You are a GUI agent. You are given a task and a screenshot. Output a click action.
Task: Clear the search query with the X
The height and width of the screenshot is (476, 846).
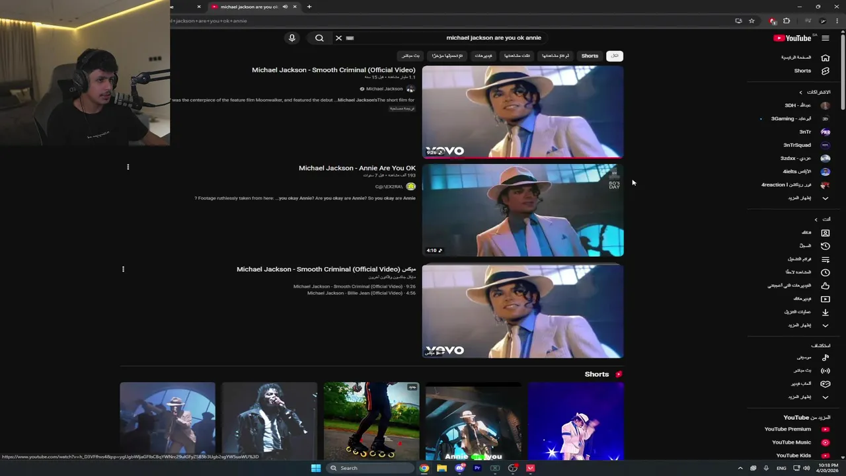pyautogui.click(x=338, y=38)
